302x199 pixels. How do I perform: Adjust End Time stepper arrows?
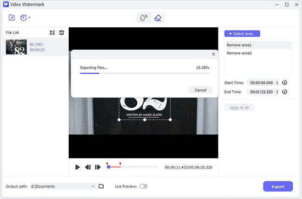[277, 92]
